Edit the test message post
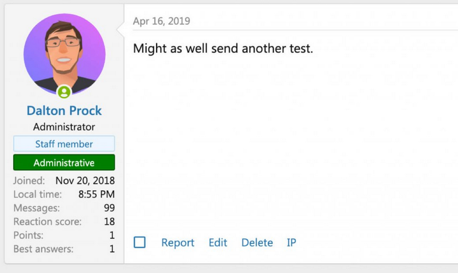This screenshot has height=273, width=458. [218, 243]
